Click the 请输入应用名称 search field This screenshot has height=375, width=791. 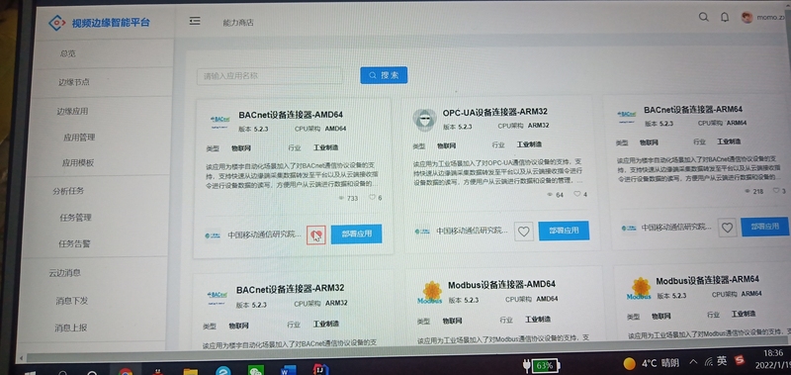coord(269,76)
